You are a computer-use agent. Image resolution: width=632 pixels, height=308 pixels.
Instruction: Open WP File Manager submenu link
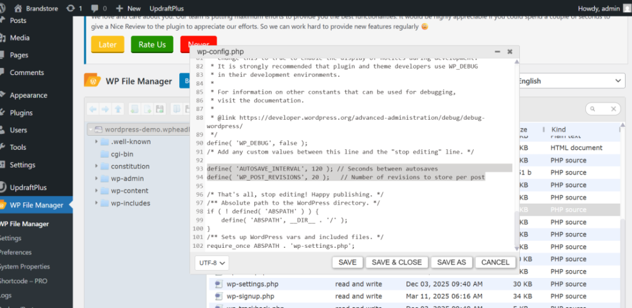pos(24,224)
